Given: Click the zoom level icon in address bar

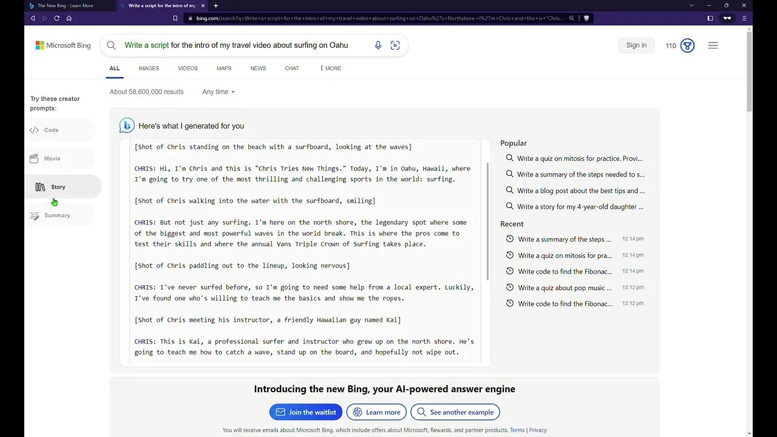Looking at the screenshot, I should click(572, 18).
